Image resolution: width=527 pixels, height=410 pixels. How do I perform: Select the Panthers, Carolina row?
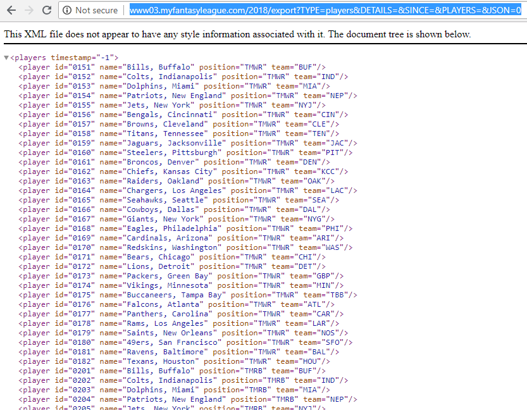click(x=181, y=314)
